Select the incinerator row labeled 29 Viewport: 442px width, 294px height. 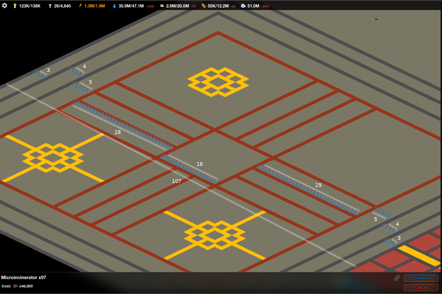point(308,189)
